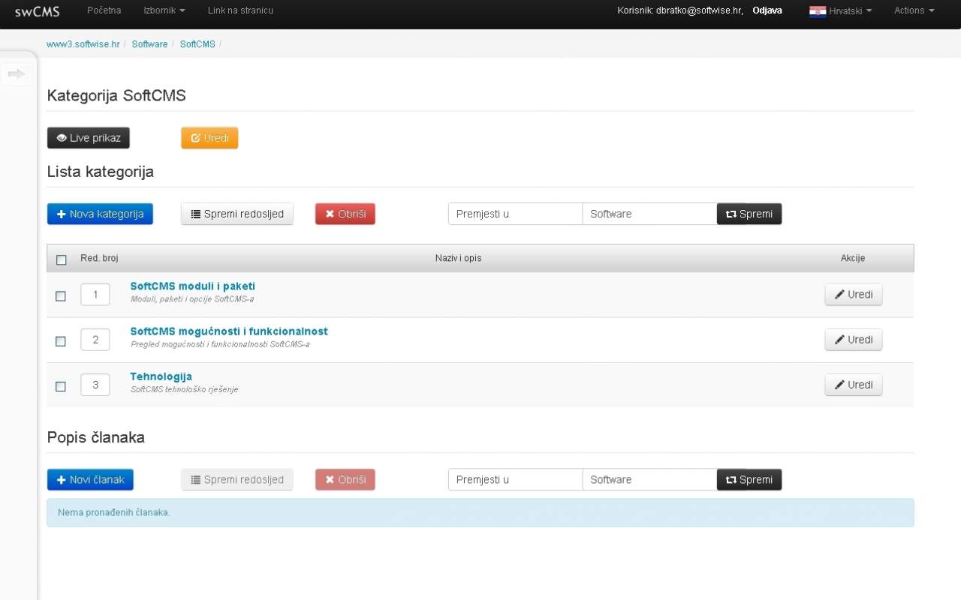Click red Obriši in Lista kategorija
The image size is (961, 600).
pyautogui.click(x=345, y=214)
